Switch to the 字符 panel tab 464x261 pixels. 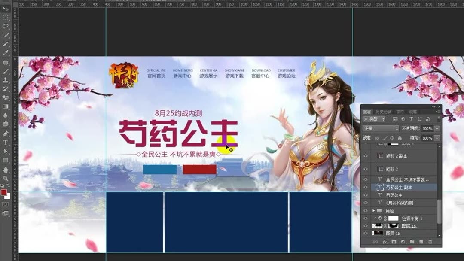point(400,111)
